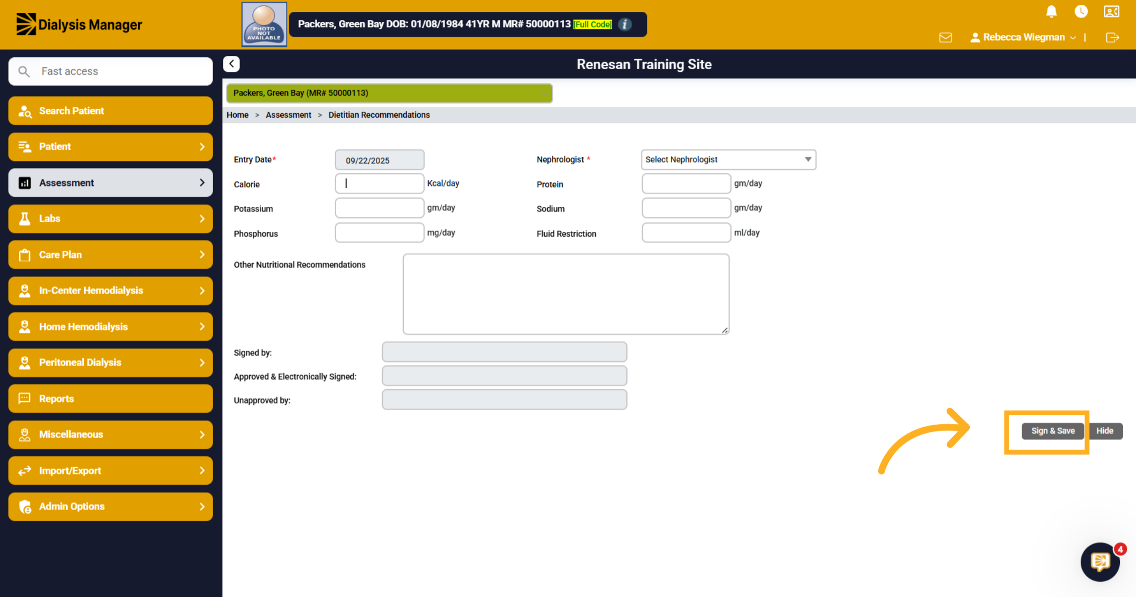Screen dimensions: 1136x597
Task: Open the live chat bubble icon
Action: point(1100,562)
